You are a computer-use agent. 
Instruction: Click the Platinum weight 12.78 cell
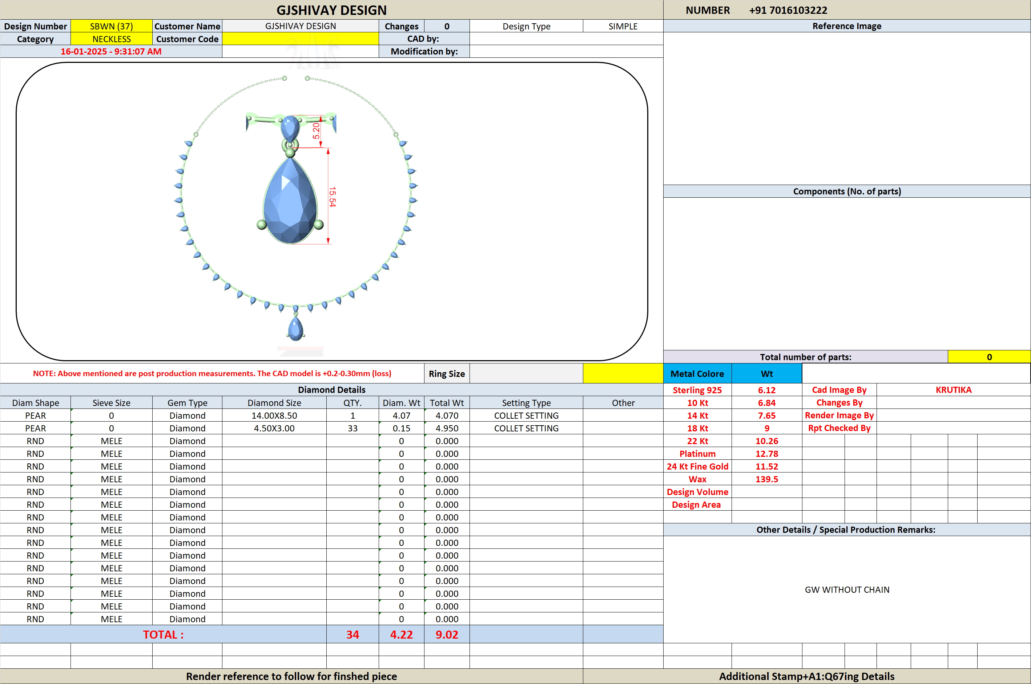tap(766, 454)
